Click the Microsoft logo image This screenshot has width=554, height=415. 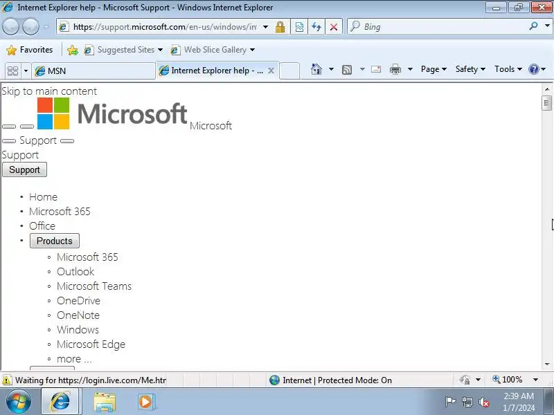pyautogui.click(x=112, y=113)
